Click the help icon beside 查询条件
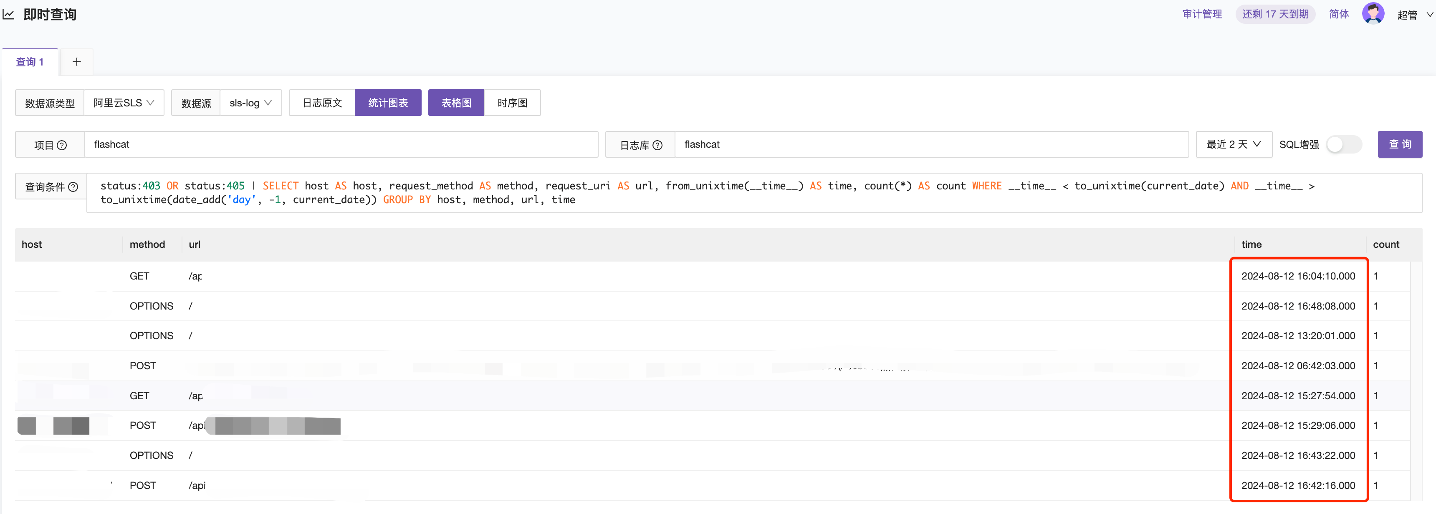The image size is (1436, 514). [x=73, y=187]
